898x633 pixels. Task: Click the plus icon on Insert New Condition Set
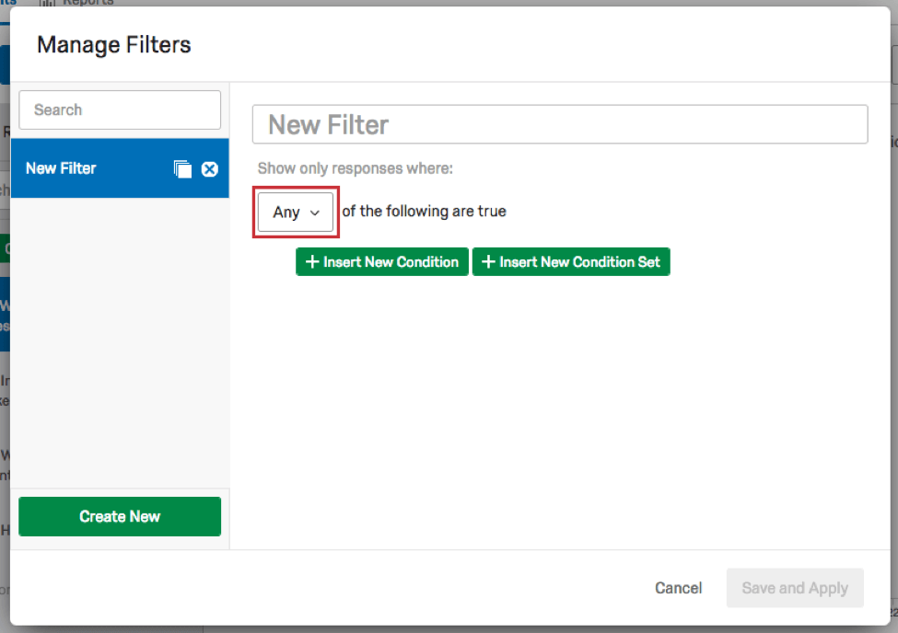coord(486,261)
